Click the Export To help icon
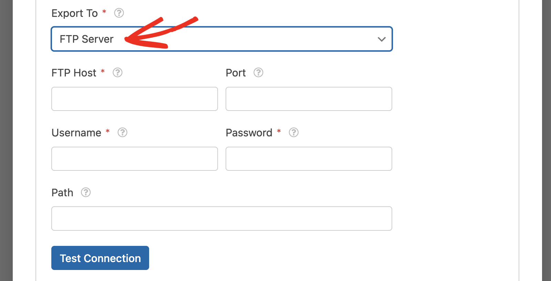The width and height of the screenshot is (551, 281). click(119, 13)
